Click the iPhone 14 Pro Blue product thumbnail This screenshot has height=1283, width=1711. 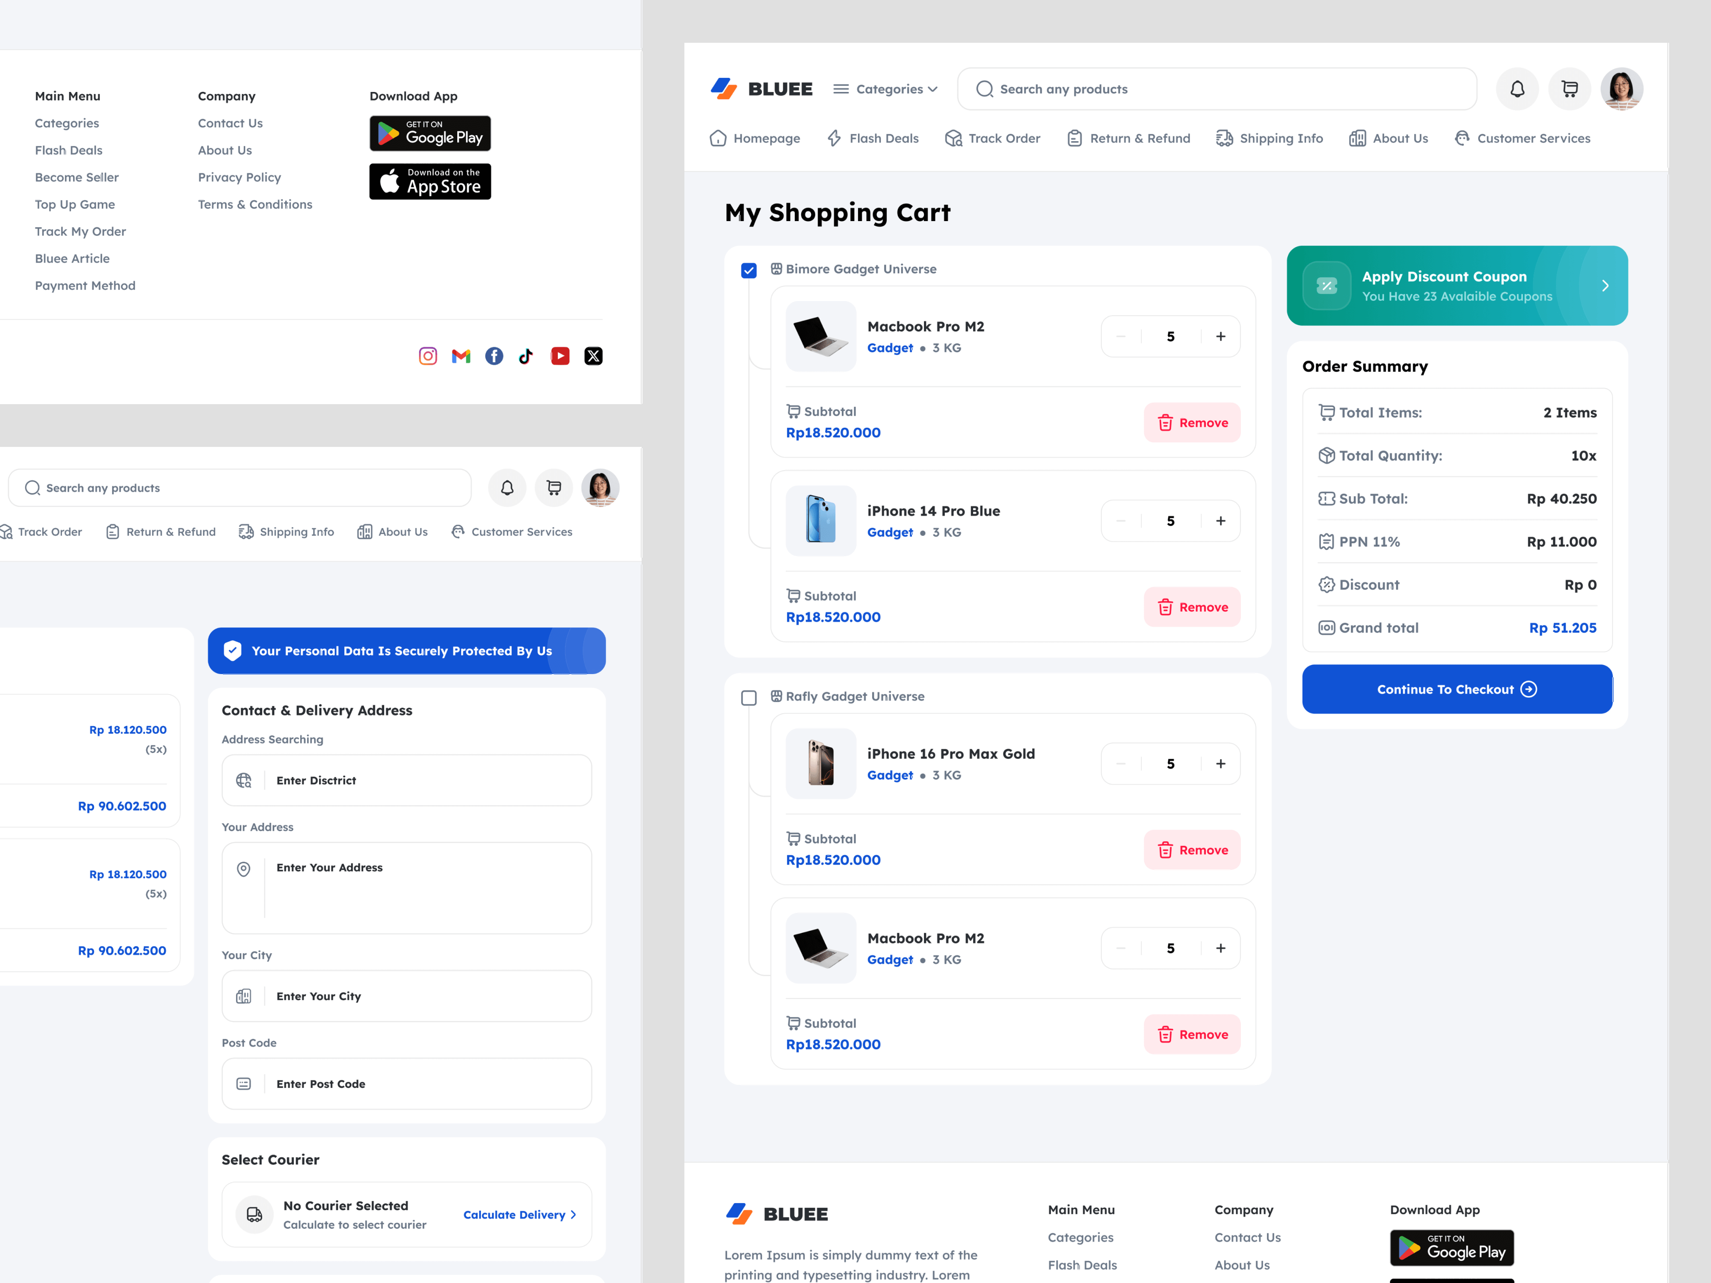(x=821, y=520)
